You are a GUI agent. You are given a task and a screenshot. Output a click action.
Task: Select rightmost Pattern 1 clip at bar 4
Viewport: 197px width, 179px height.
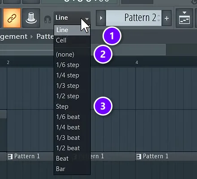tap(166, 157)
